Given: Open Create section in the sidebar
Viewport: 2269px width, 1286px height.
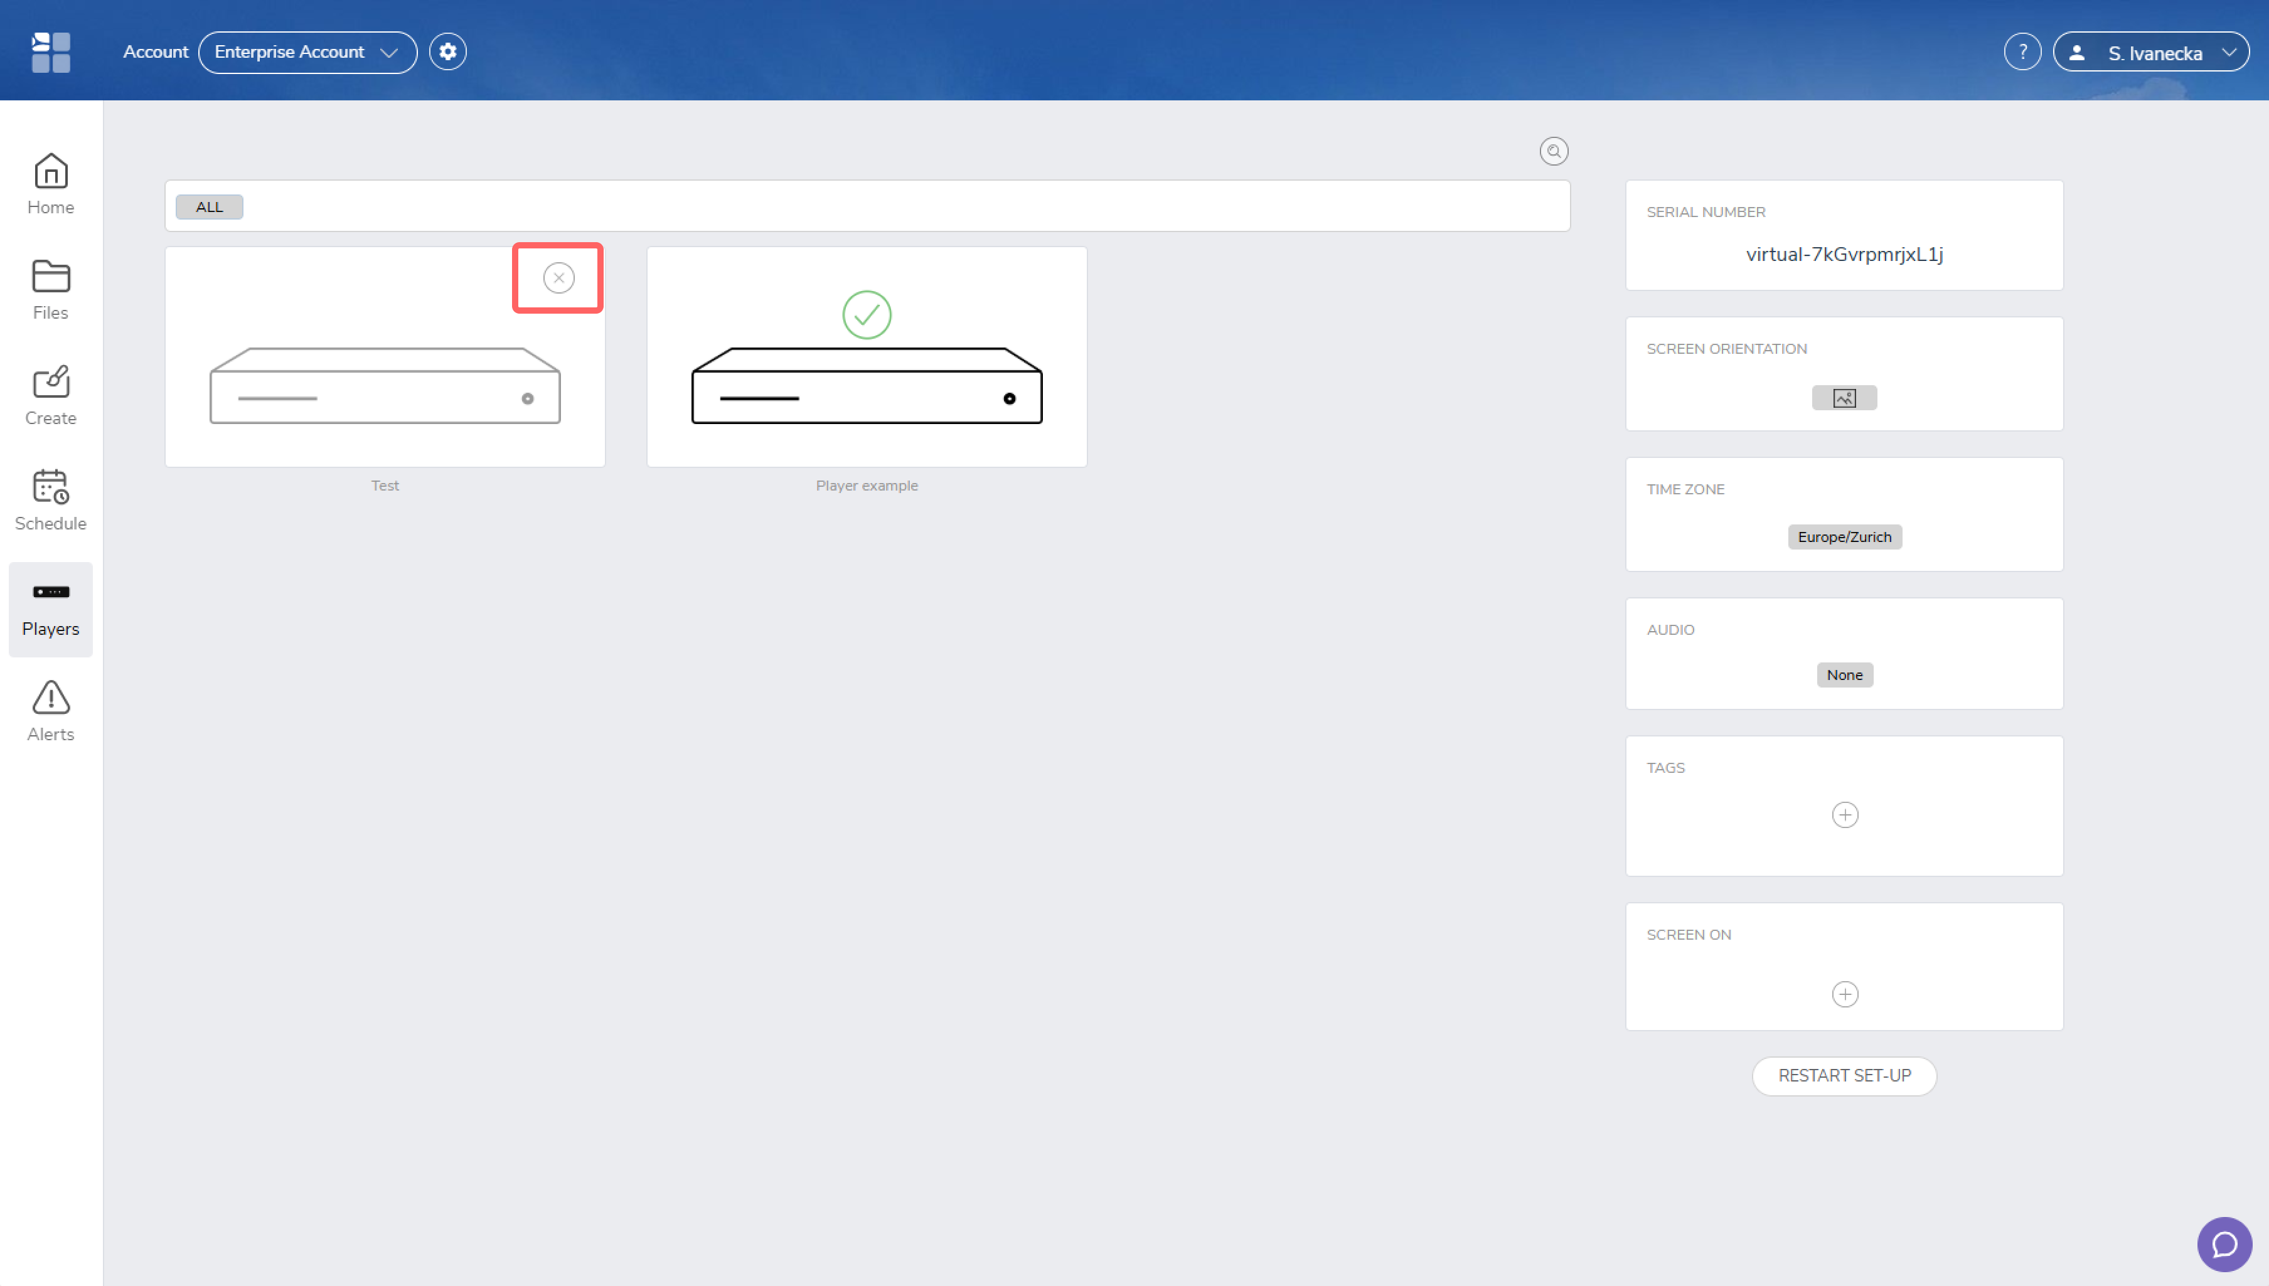Looking at the screenshot, I should (x=50, y=395).
